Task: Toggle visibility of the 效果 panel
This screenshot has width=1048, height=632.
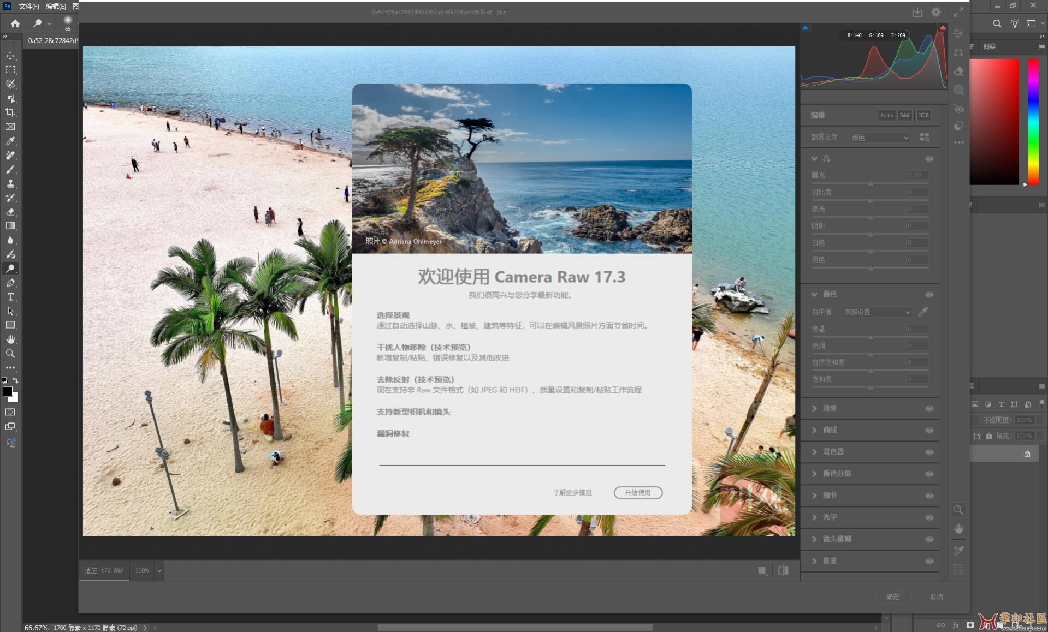Action: point(929,409)
